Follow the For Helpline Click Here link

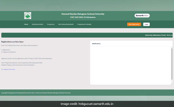click(x=8, y=69)
